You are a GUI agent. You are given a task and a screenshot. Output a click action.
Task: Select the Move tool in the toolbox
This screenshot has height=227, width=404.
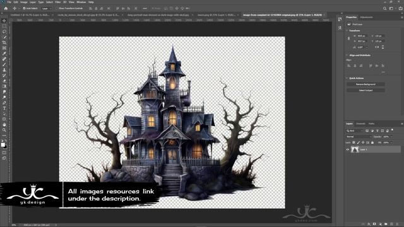(x=4, y=21)
